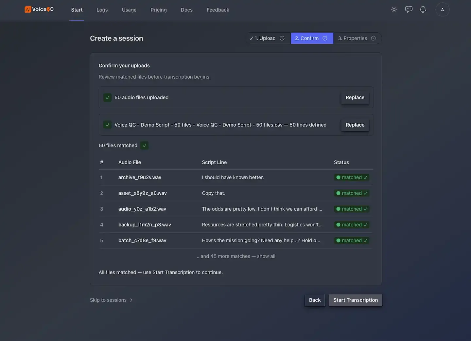Click info icon next to 3. Properties
471x341 pixels.
pyautogui.click(x=373, y=38)
